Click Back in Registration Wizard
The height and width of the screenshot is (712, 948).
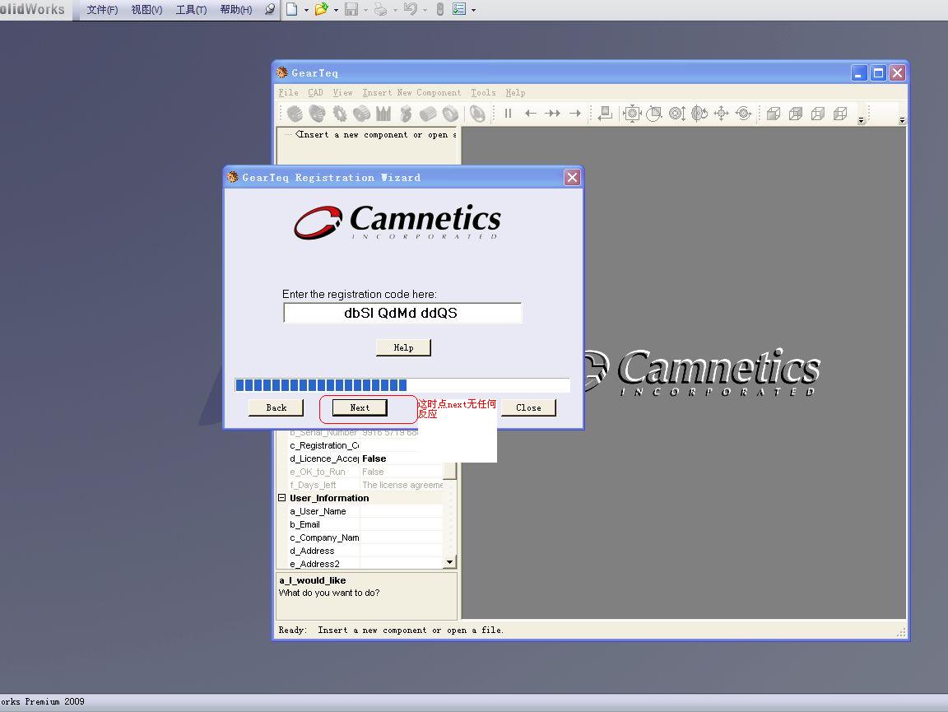[x=276, y=407]
